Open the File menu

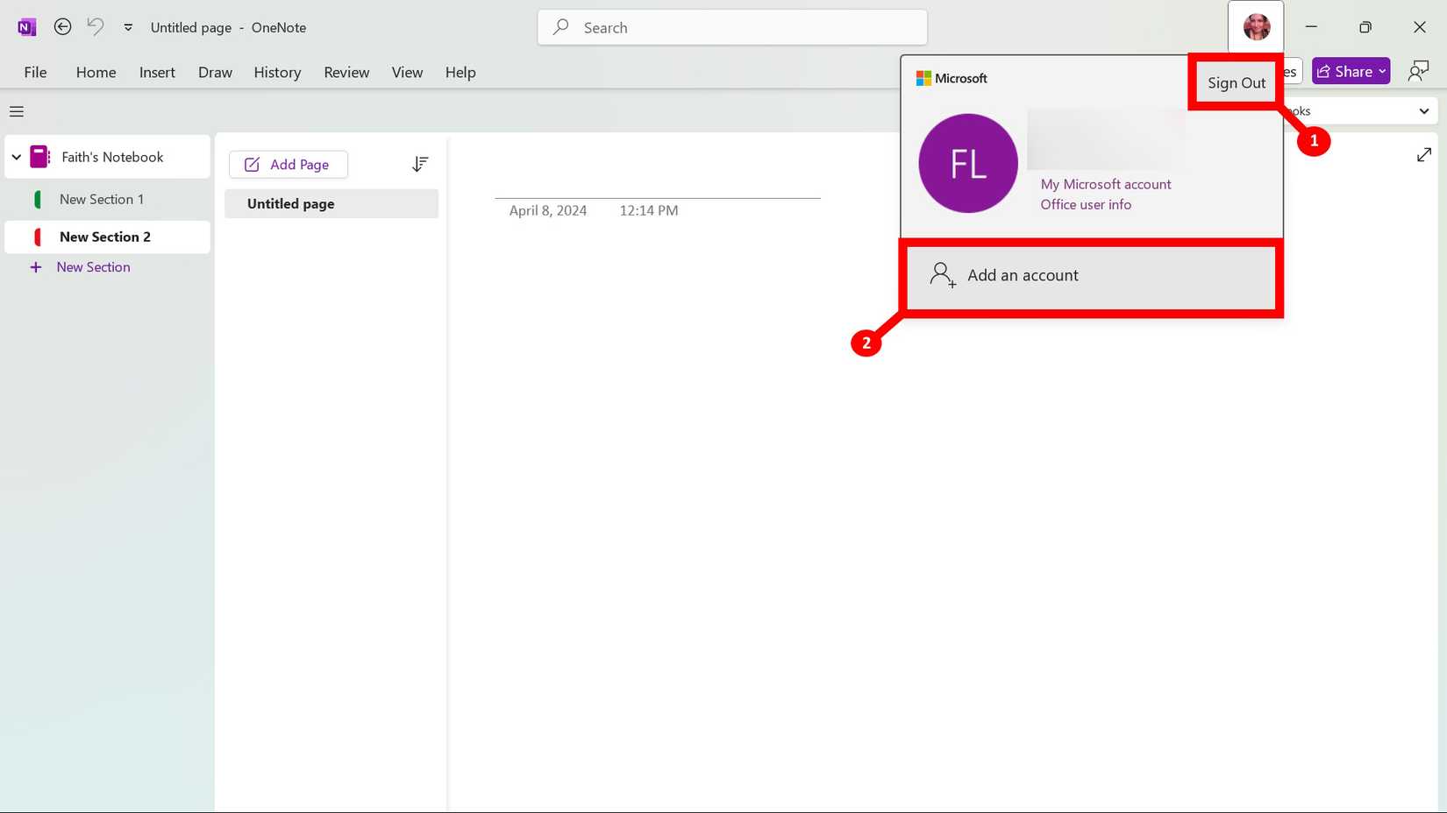click(x=35, y=73)
